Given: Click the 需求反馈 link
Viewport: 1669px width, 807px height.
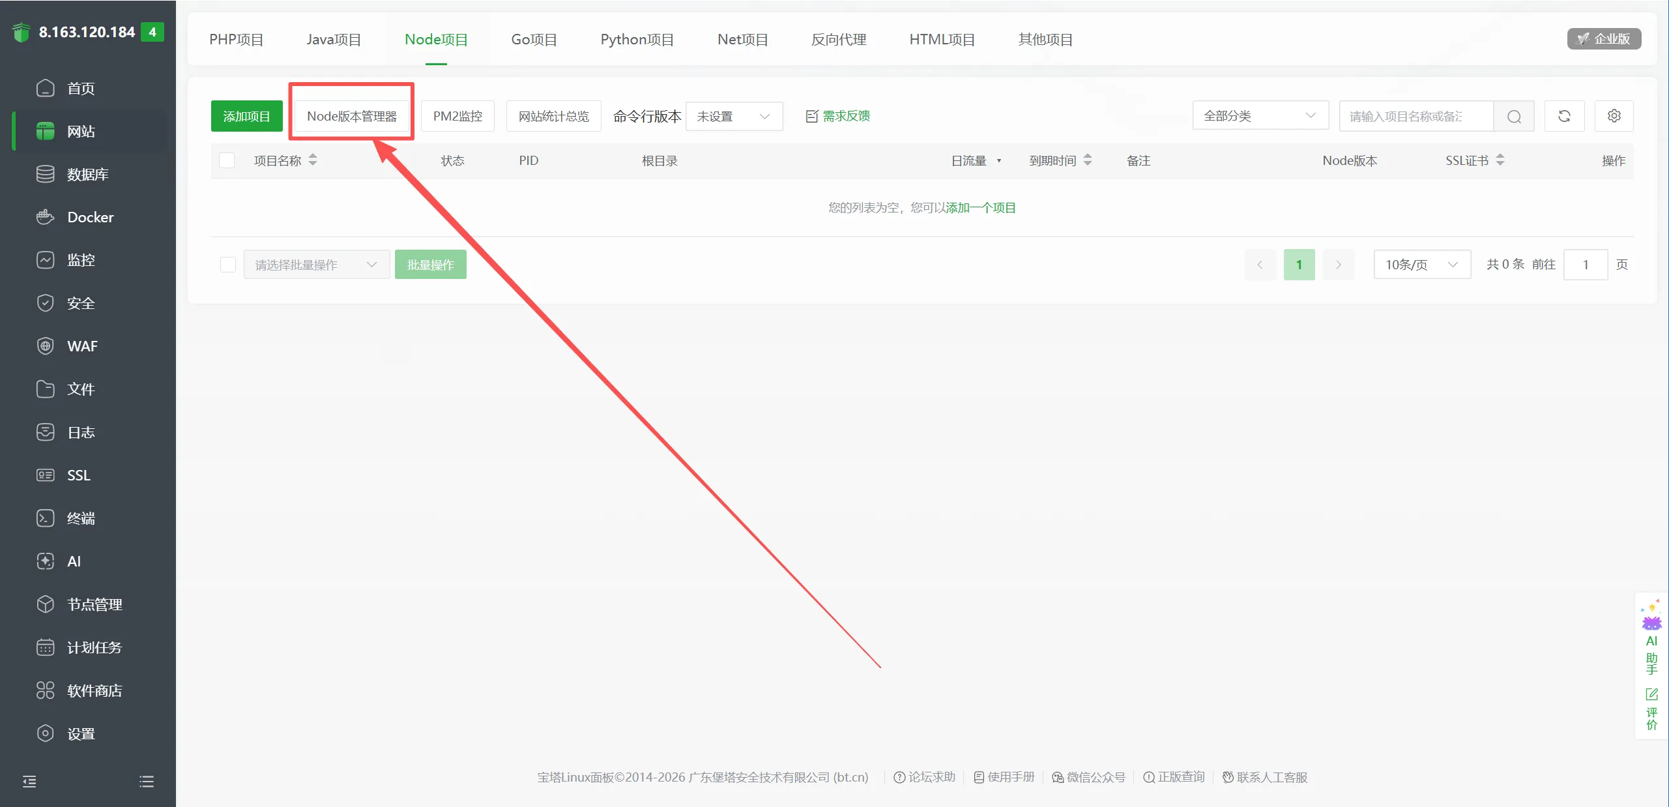Looking at the screenshot, I should pyautogui.click(x=838, y=116).
